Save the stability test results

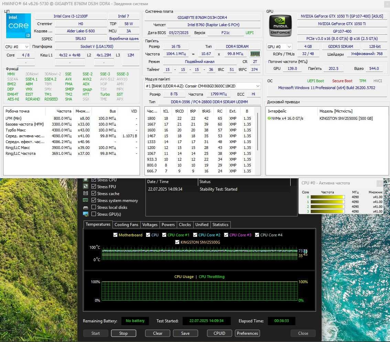coord(185,333)
